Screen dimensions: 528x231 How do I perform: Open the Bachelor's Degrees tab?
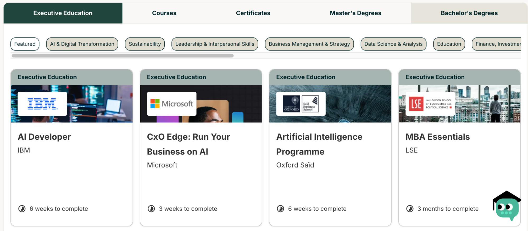(x=469, y=13)
